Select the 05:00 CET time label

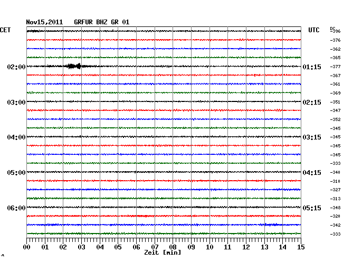(16, 173)
